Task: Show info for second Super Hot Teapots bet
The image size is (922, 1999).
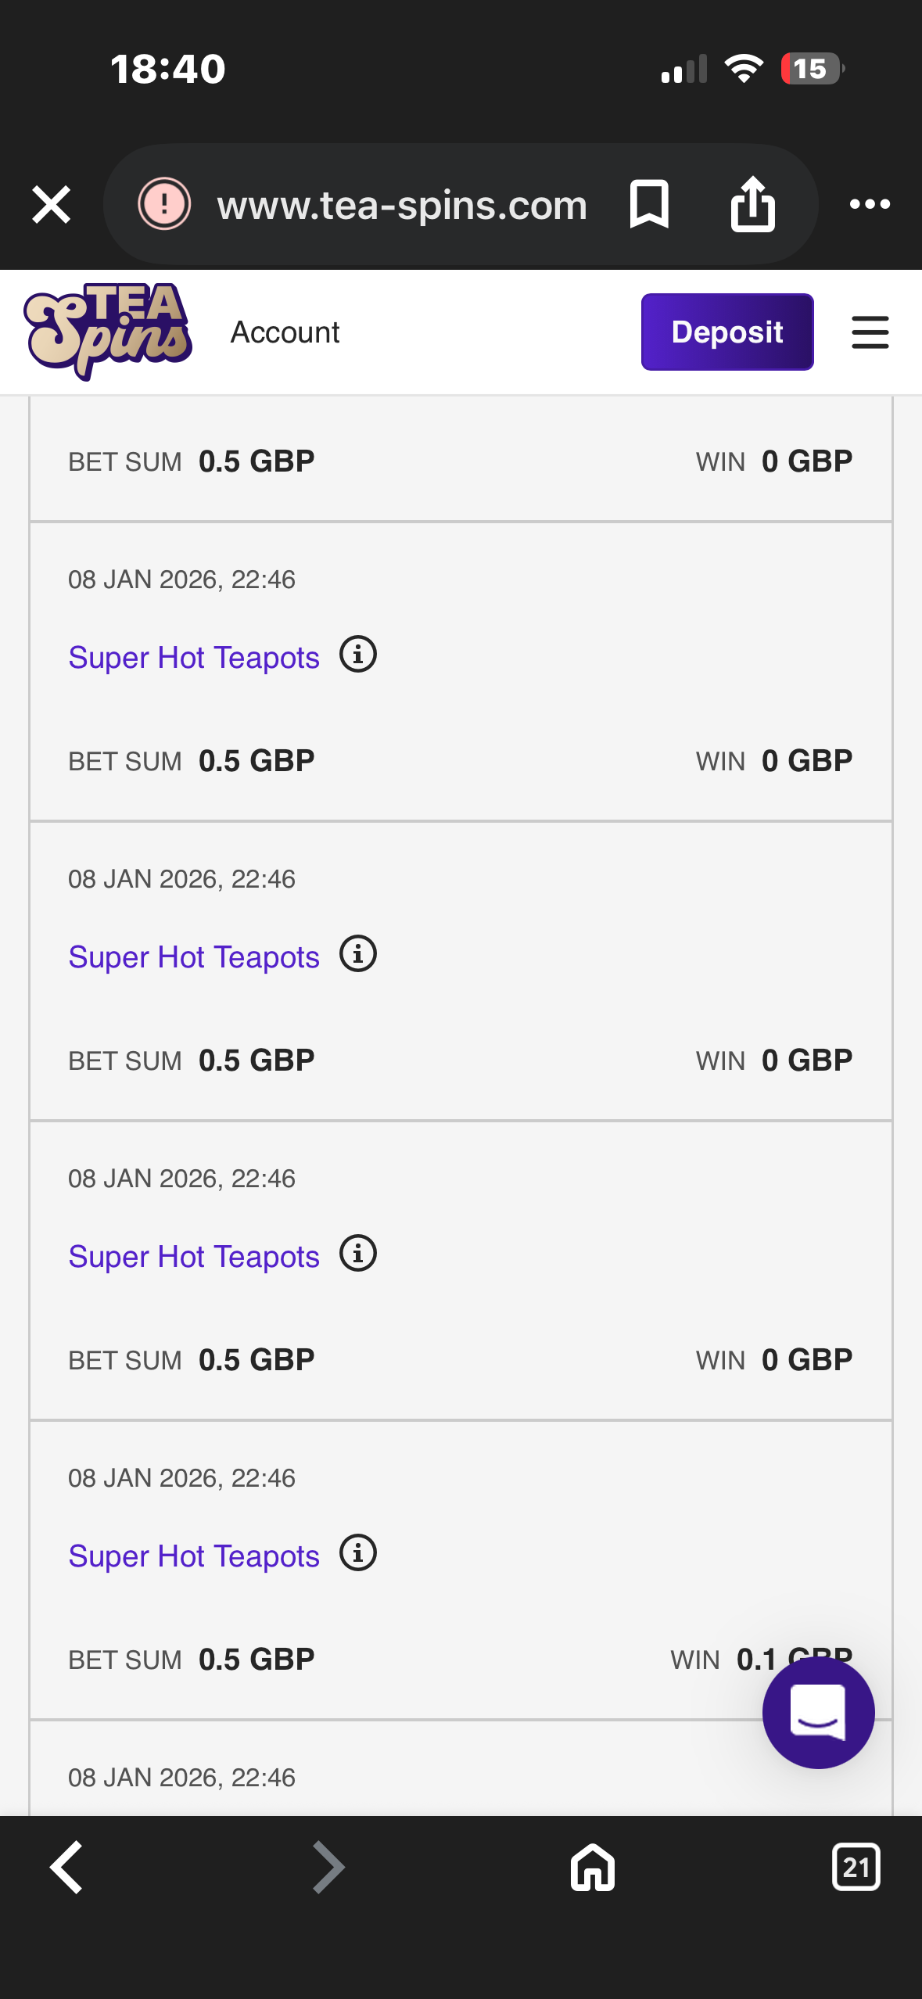Action: click(358, 954)
